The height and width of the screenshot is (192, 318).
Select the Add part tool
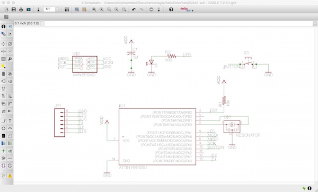click(x=10, y=74)
